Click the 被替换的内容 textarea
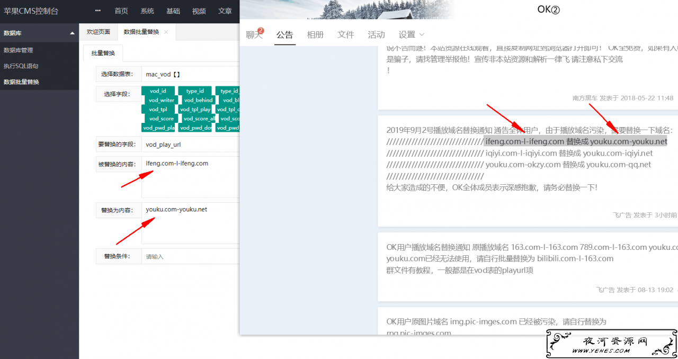The width and height of the screenshot is (678, 359). [191, 177]
